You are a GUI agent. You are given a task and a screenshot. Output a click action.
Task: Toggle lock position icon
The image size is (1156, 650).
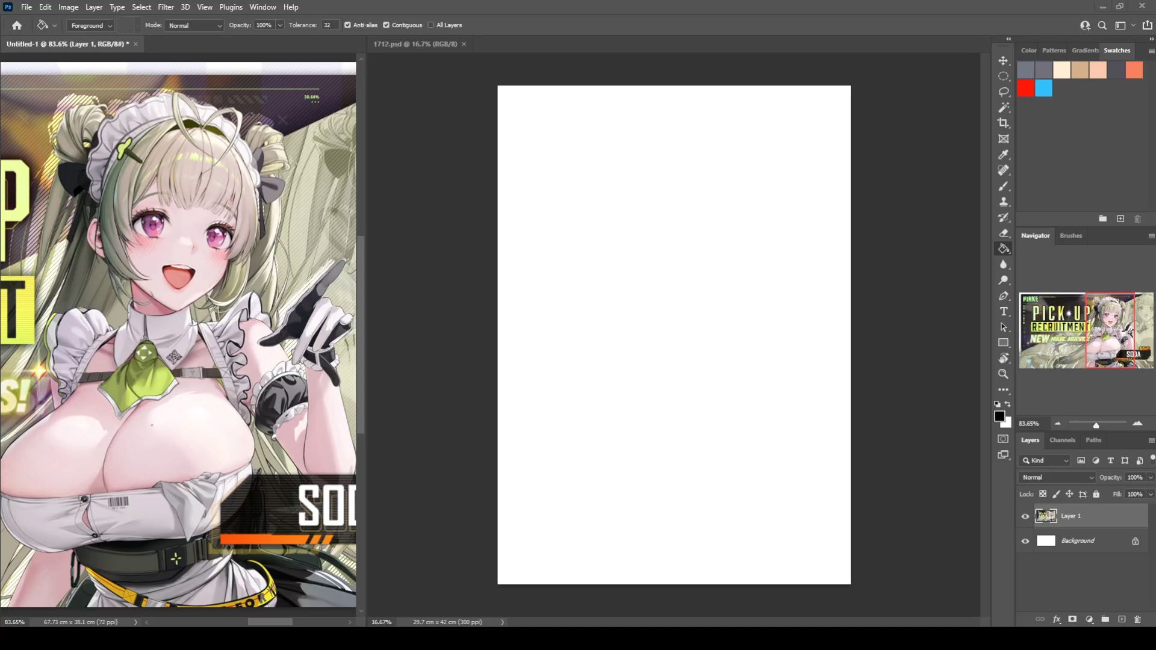(1069, 494)
